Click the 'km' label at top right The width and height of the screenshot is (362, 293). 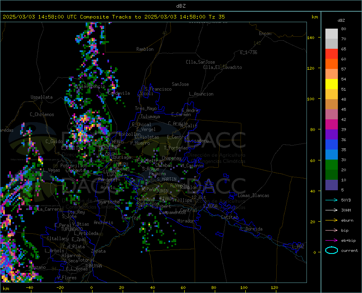(315, 17)
